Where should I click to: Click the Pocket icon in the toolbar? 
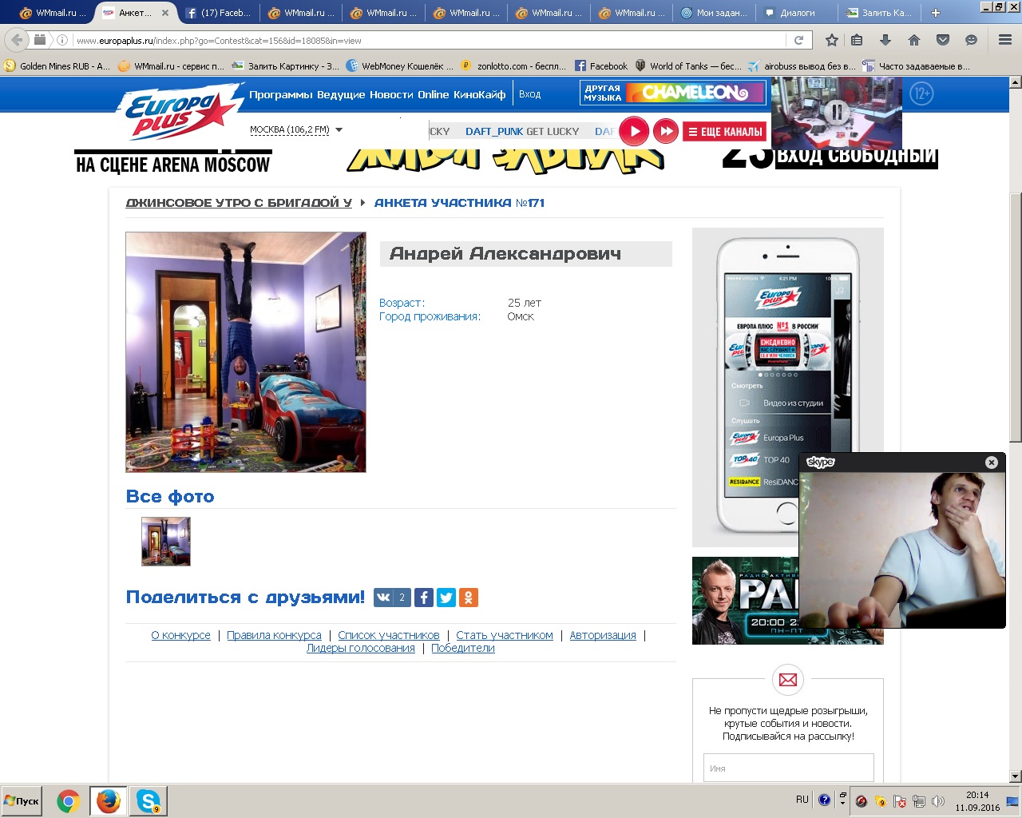point(943,40)
